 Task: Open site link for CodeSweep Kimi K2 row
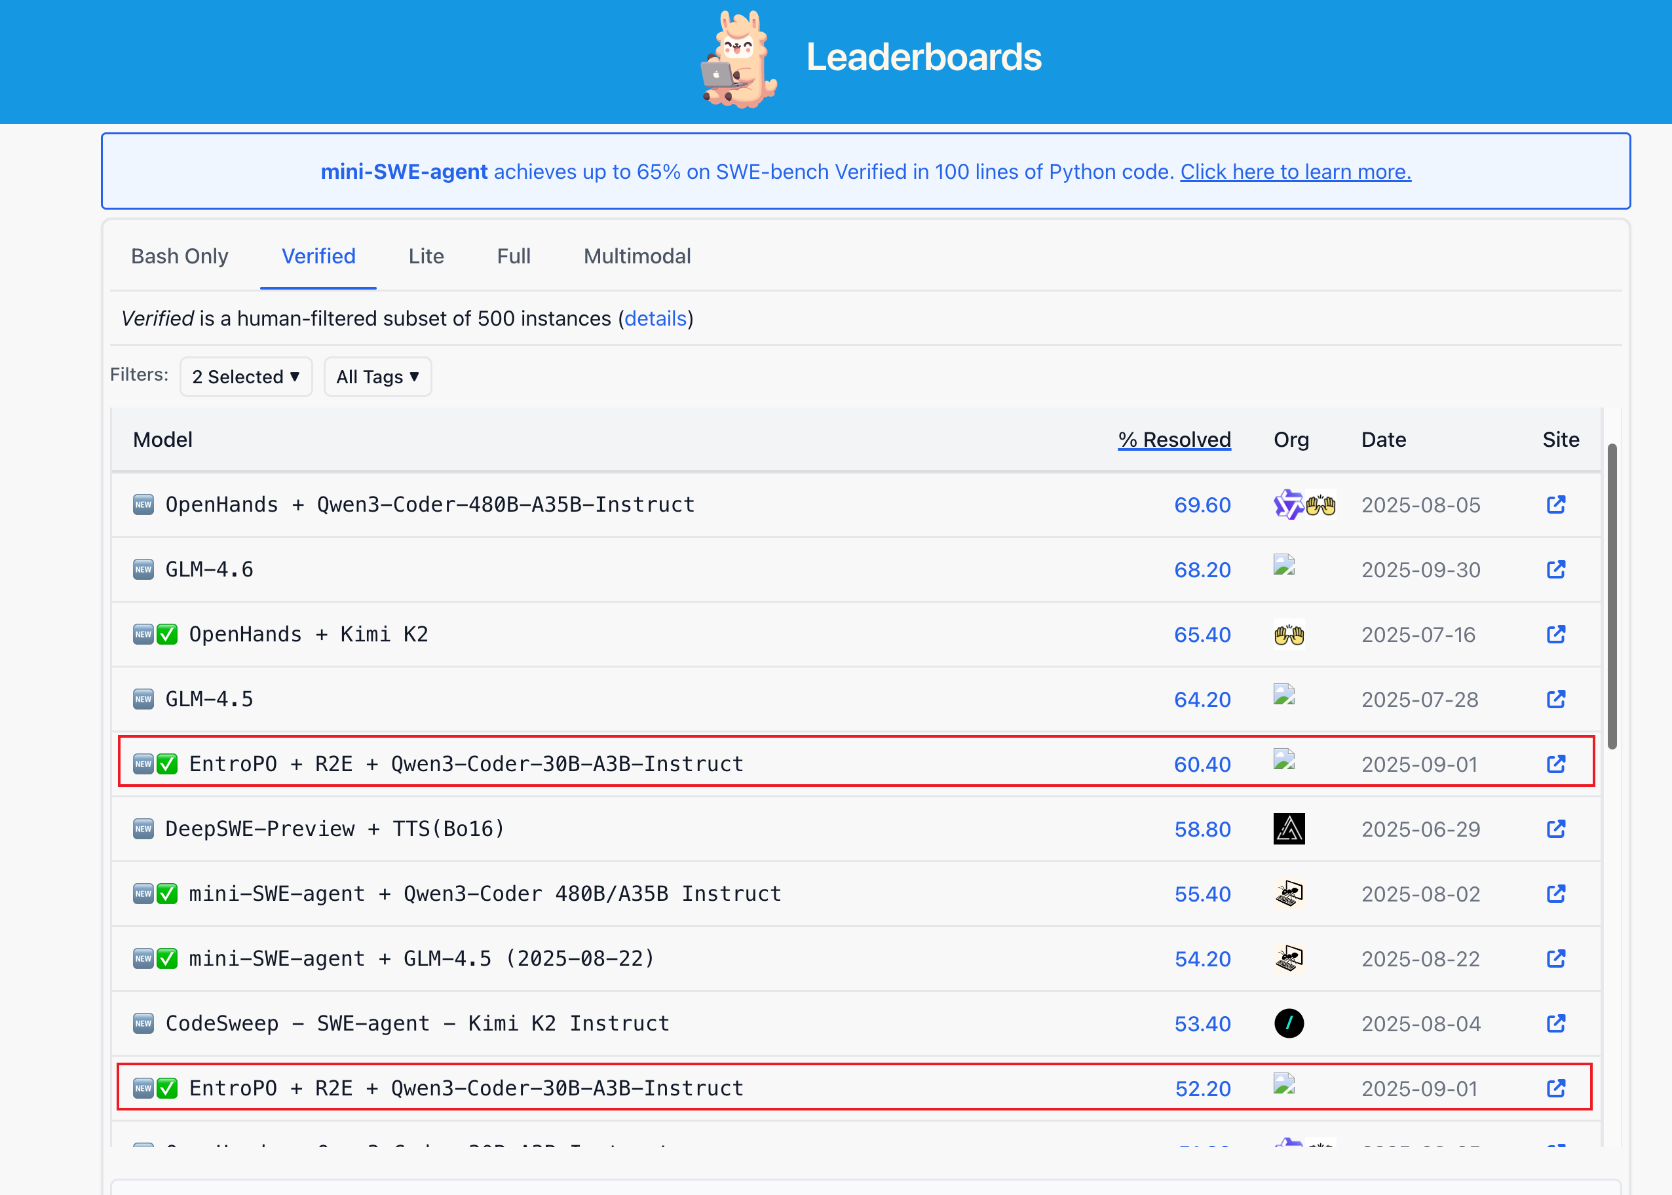pos(1556,1023)
